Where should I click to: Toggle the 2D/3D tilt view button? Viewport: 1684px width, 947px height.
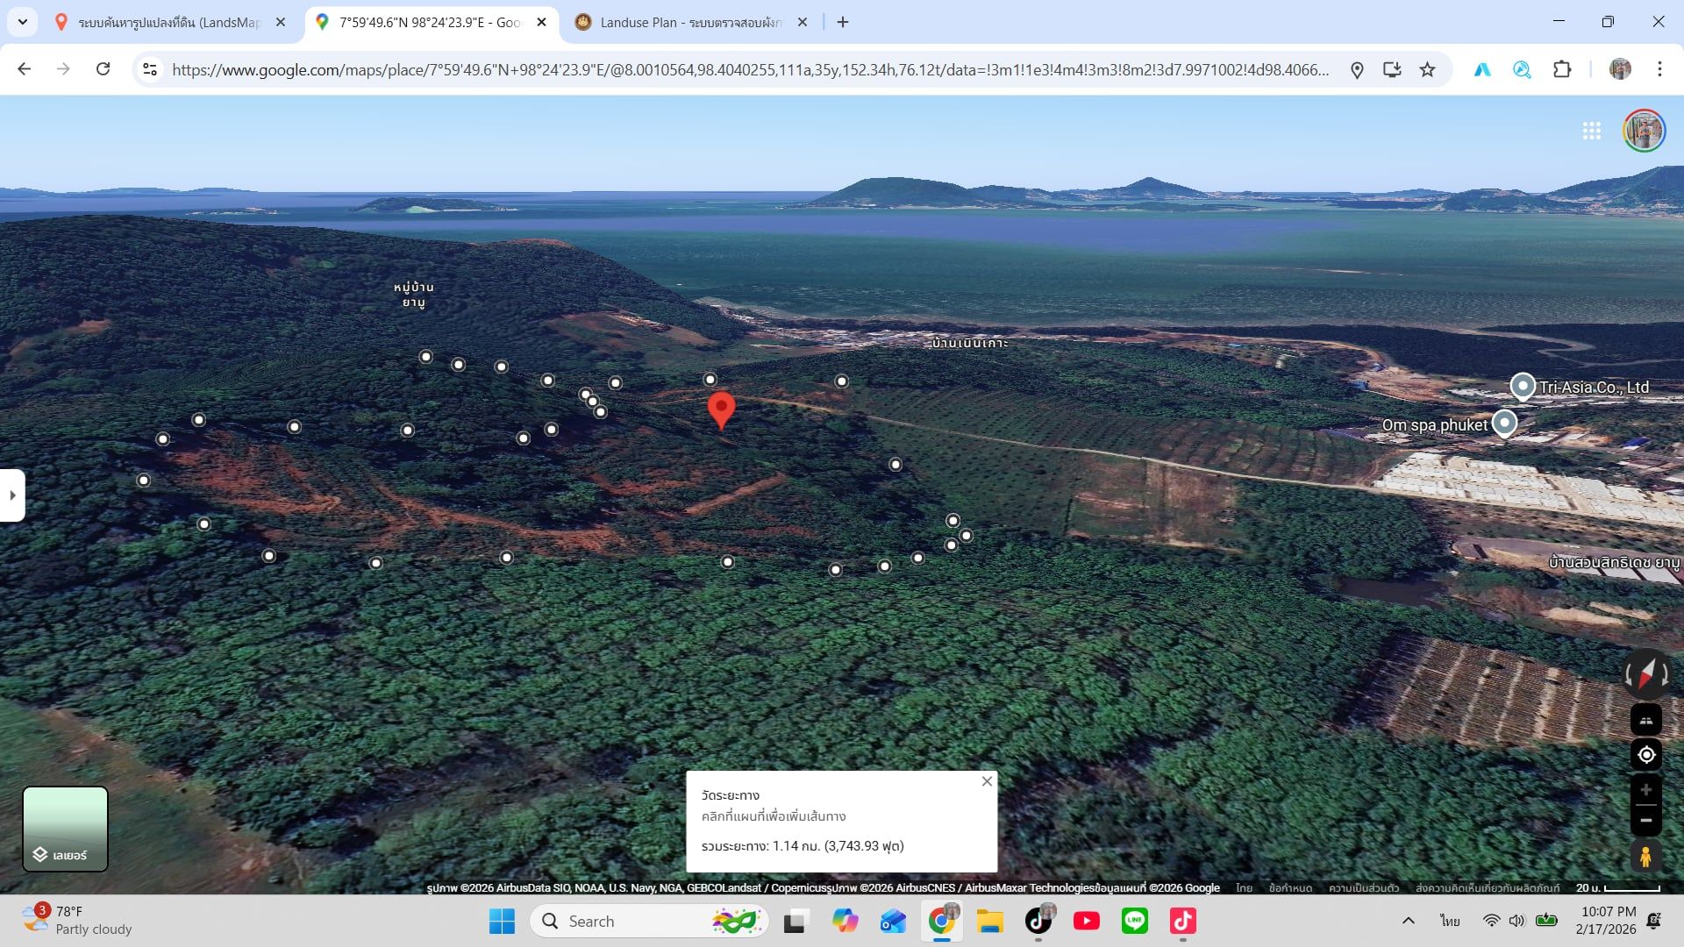tap(1646, 720)
